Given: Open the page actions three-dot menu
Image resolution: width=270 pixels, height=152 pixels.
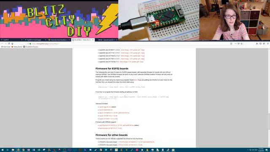Looking at the screenshot, I should point(235,44).
